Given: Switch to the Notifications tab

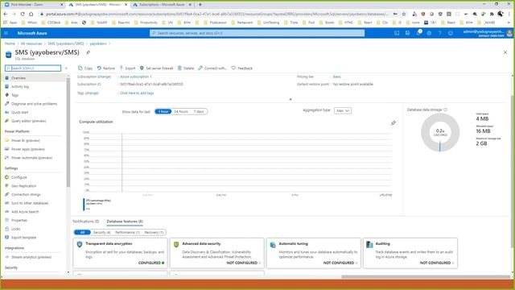Looking at the screenshot, I should click(86, 222).
